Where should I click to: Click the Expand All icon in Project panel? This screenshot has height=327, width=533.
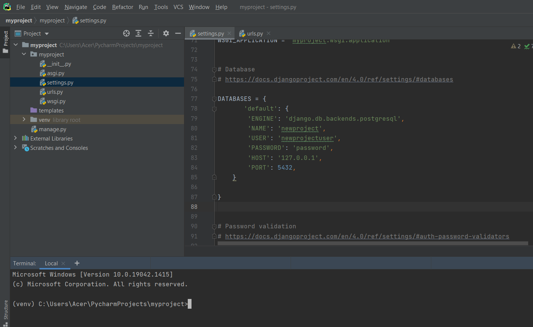point(138,33)
